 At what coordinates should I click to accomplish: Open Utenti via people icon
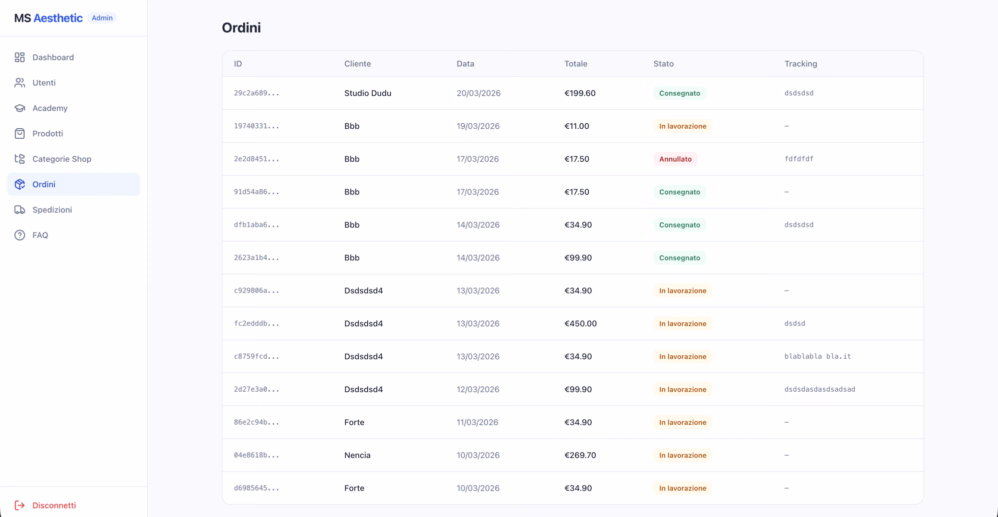(19, 83)
